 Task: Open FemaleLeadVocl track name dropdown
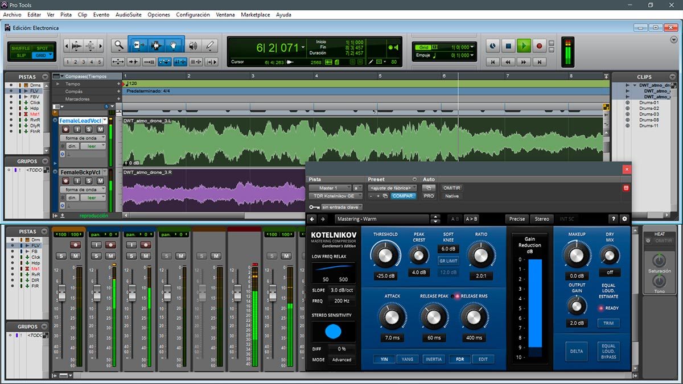[104, 121]
